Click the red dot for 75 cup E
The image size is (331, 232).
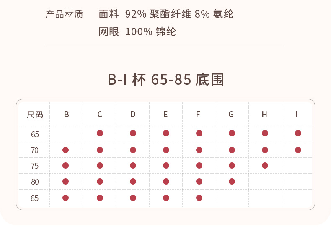(166, 165)
